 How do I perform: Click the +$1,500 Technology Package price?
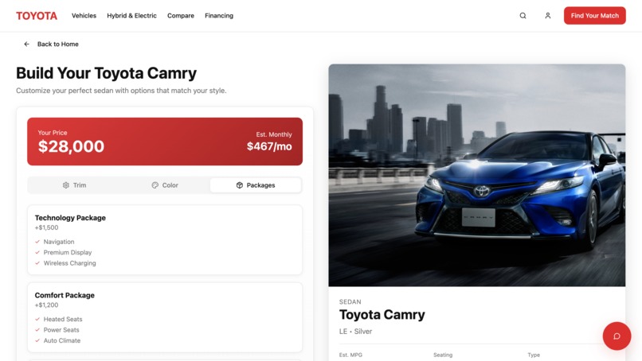pos(47,227)
